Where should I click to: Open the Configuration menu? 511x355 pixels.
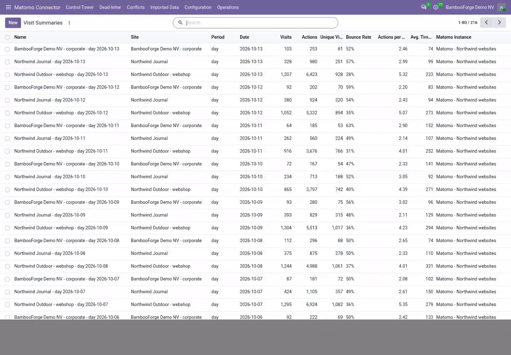point(198,7)
